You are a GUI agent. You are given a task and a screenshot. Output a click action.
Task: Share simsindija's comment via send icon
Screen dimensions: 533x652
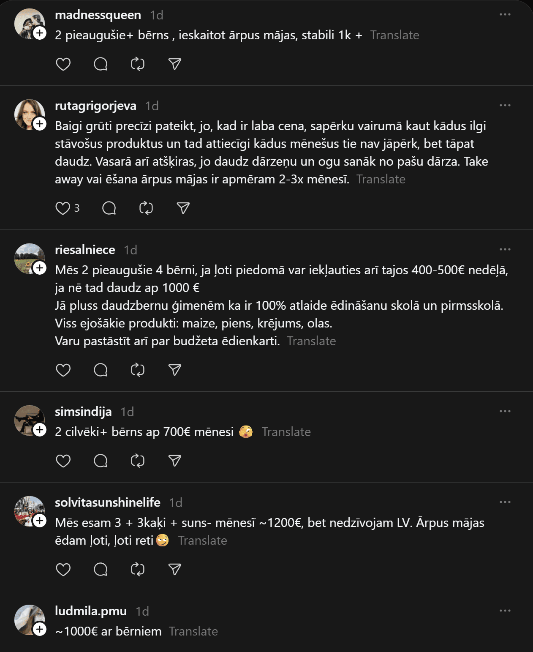(175, 461)
